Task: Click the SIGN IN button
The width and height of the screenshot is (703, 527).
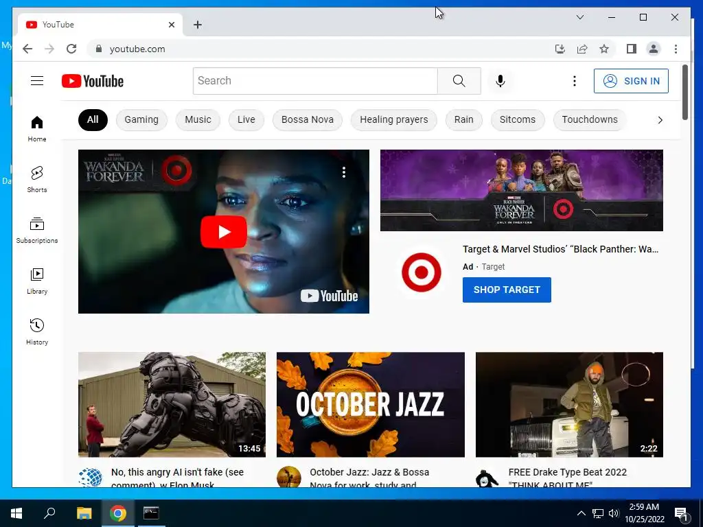Action: pyautogui.click(x=631, y=81)
